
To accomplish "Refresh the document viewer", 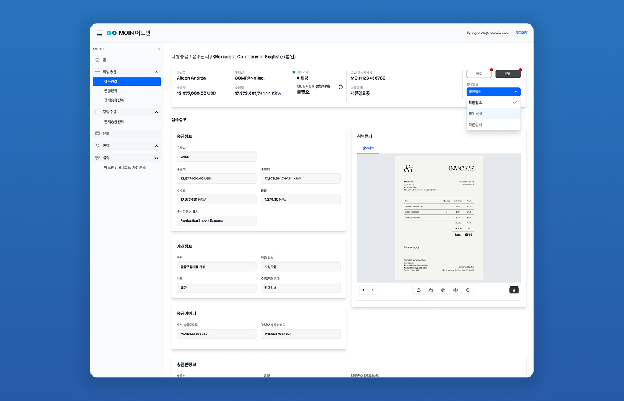I will click(418, 290).
